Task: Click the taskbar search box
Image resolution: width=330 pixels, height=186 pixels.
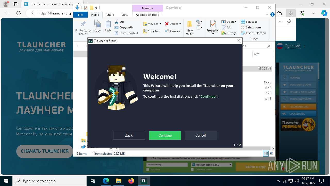Action: tap(49, 181)
